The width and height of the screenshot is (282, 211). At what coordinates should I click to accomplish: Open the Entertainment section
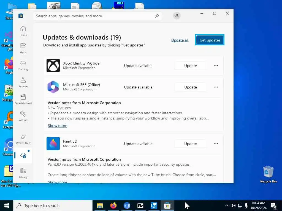pos(23,99)
